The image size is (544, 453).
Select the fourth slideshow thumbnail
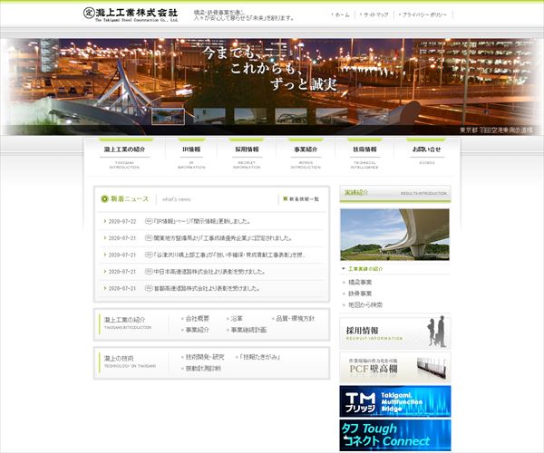coord(291,116)
